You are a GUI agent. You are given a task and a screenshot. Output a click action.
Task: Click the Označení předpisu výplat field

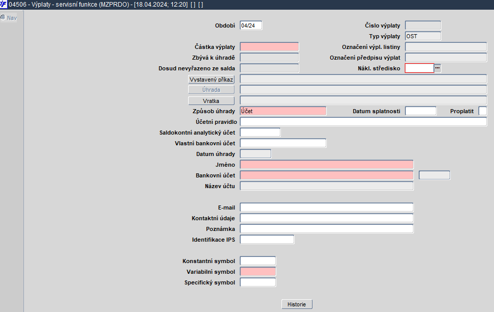(x=446, y=58)
